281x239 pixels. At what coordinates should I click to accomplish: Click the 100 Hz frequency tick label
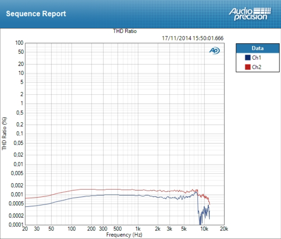(71, 229)
